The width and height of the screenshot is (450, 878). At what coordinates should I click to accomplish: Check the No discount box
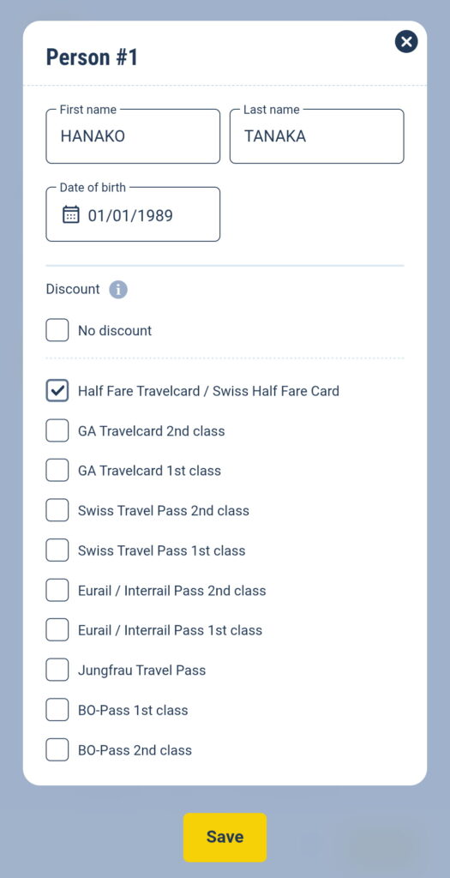(57, 330)
